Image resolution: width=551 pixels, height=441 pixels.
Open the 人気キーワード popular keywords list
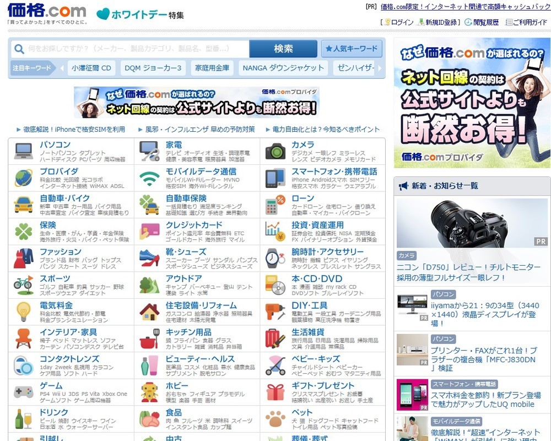[x=352, y=49]
